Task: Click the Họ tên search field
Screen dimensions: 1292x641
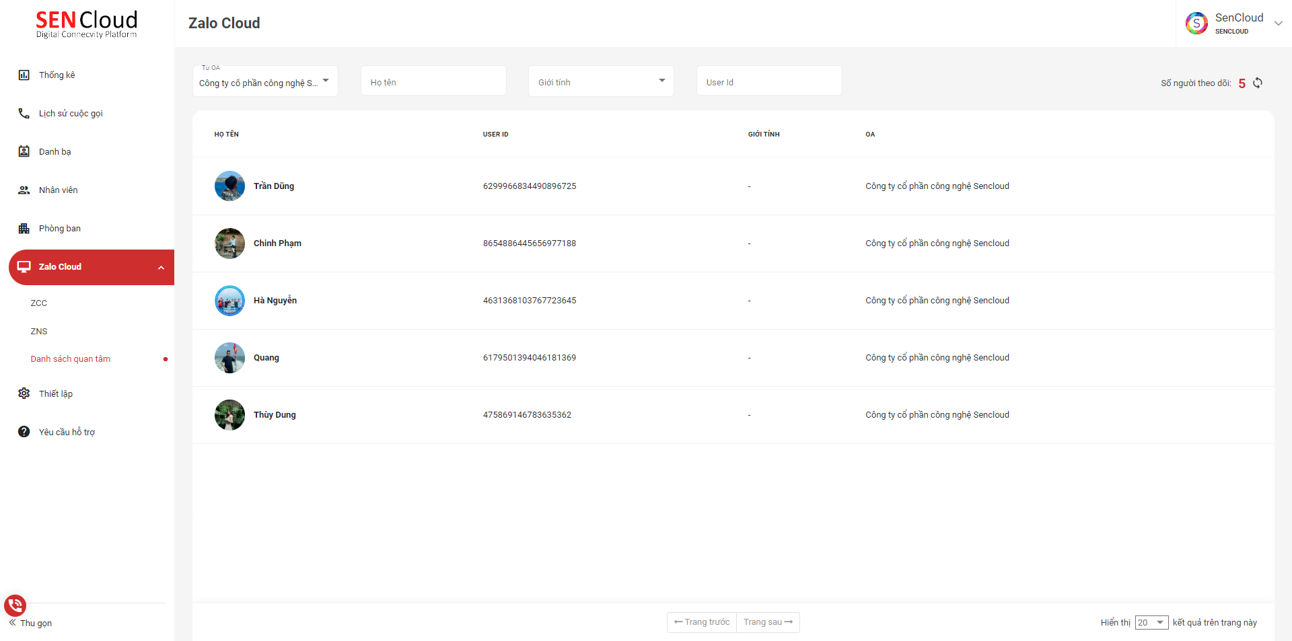Action: [433, 82]
